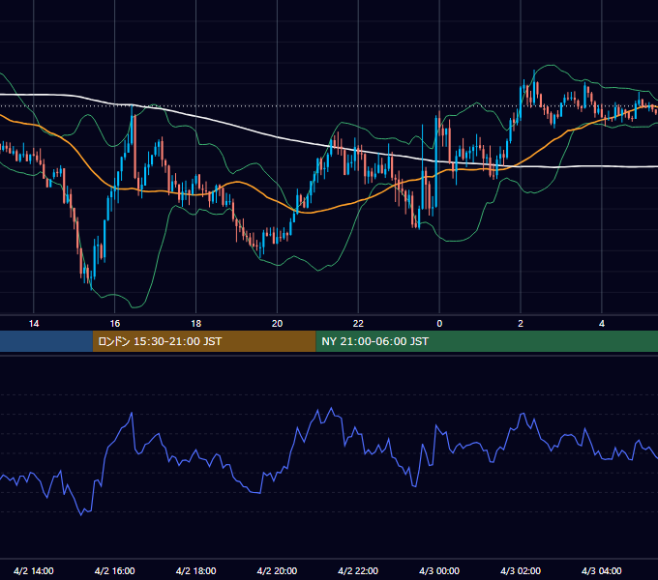658x580 pixels.
Task: Click the 2 hour label on price chart axis
Action: click(521, 324)
